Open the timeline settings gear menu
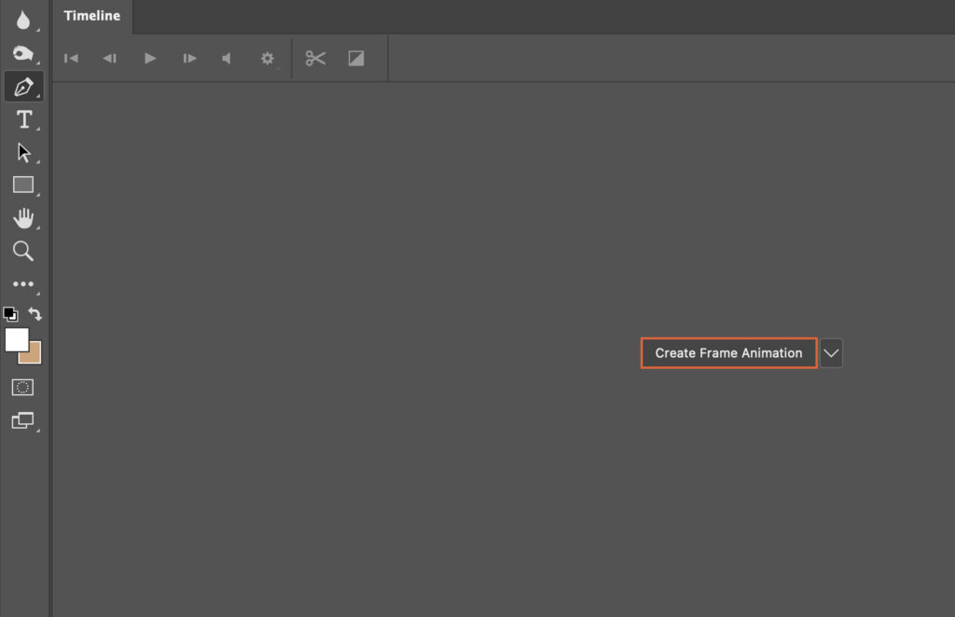 click(268, 58)
